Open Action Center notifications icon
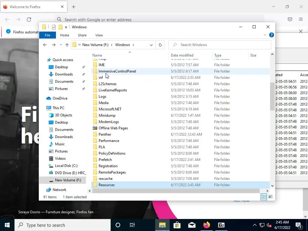The width and height of the screenshot is (308, 231). click(298, 225)
